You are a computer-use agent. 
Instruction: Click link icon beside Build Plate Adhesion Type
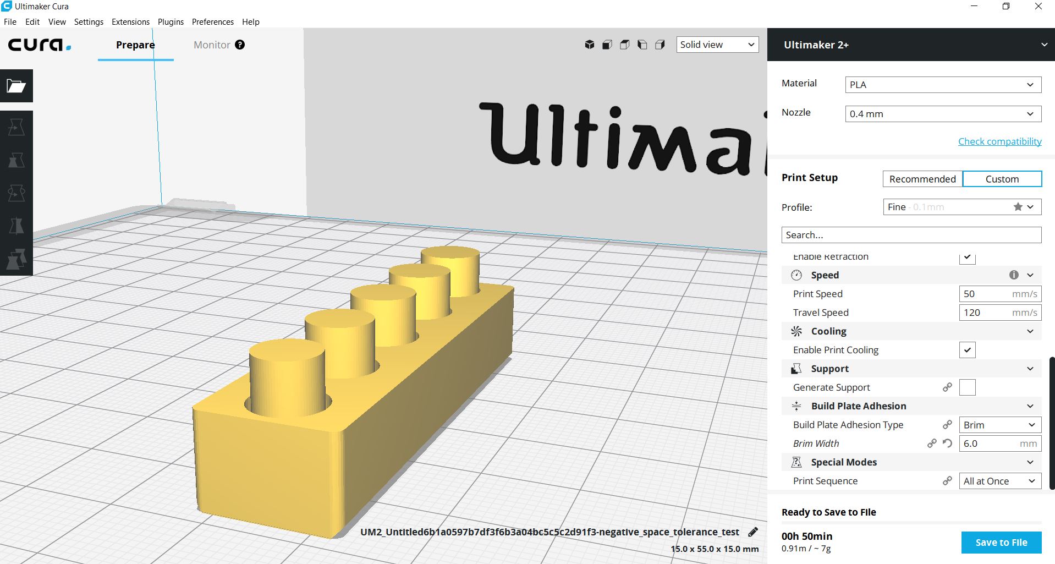(947, 425)
